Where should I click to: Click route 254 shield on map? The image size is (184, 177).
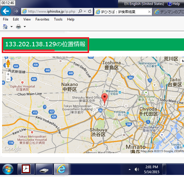pyautogui.click(x=130, y=78)
